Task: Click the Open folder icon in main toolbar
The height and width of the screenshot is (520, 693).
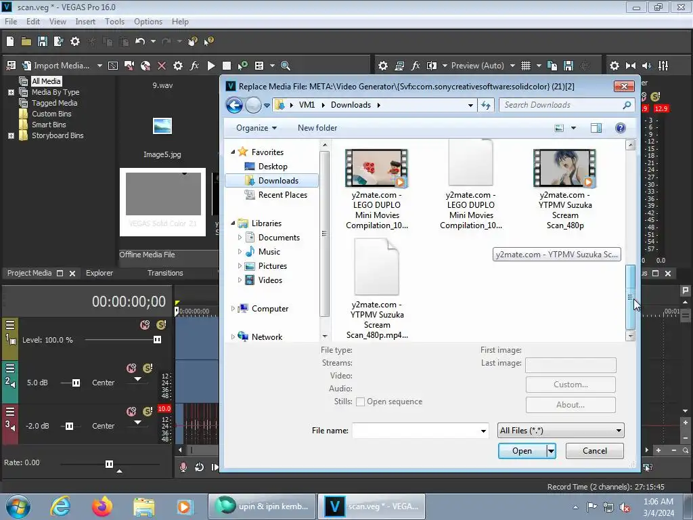Action: pos(26,41)
